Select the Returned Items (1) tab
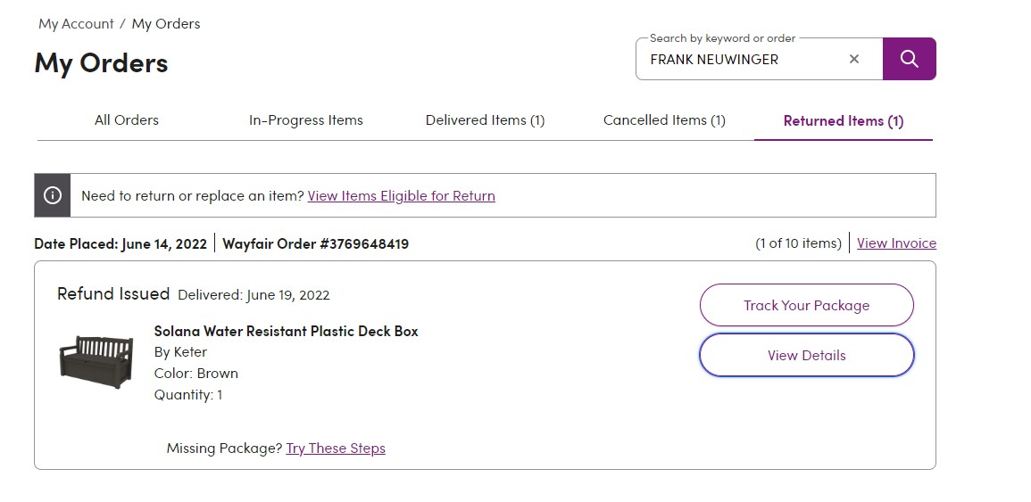This screenshot has height=502, width=1031. pos(844,121)
